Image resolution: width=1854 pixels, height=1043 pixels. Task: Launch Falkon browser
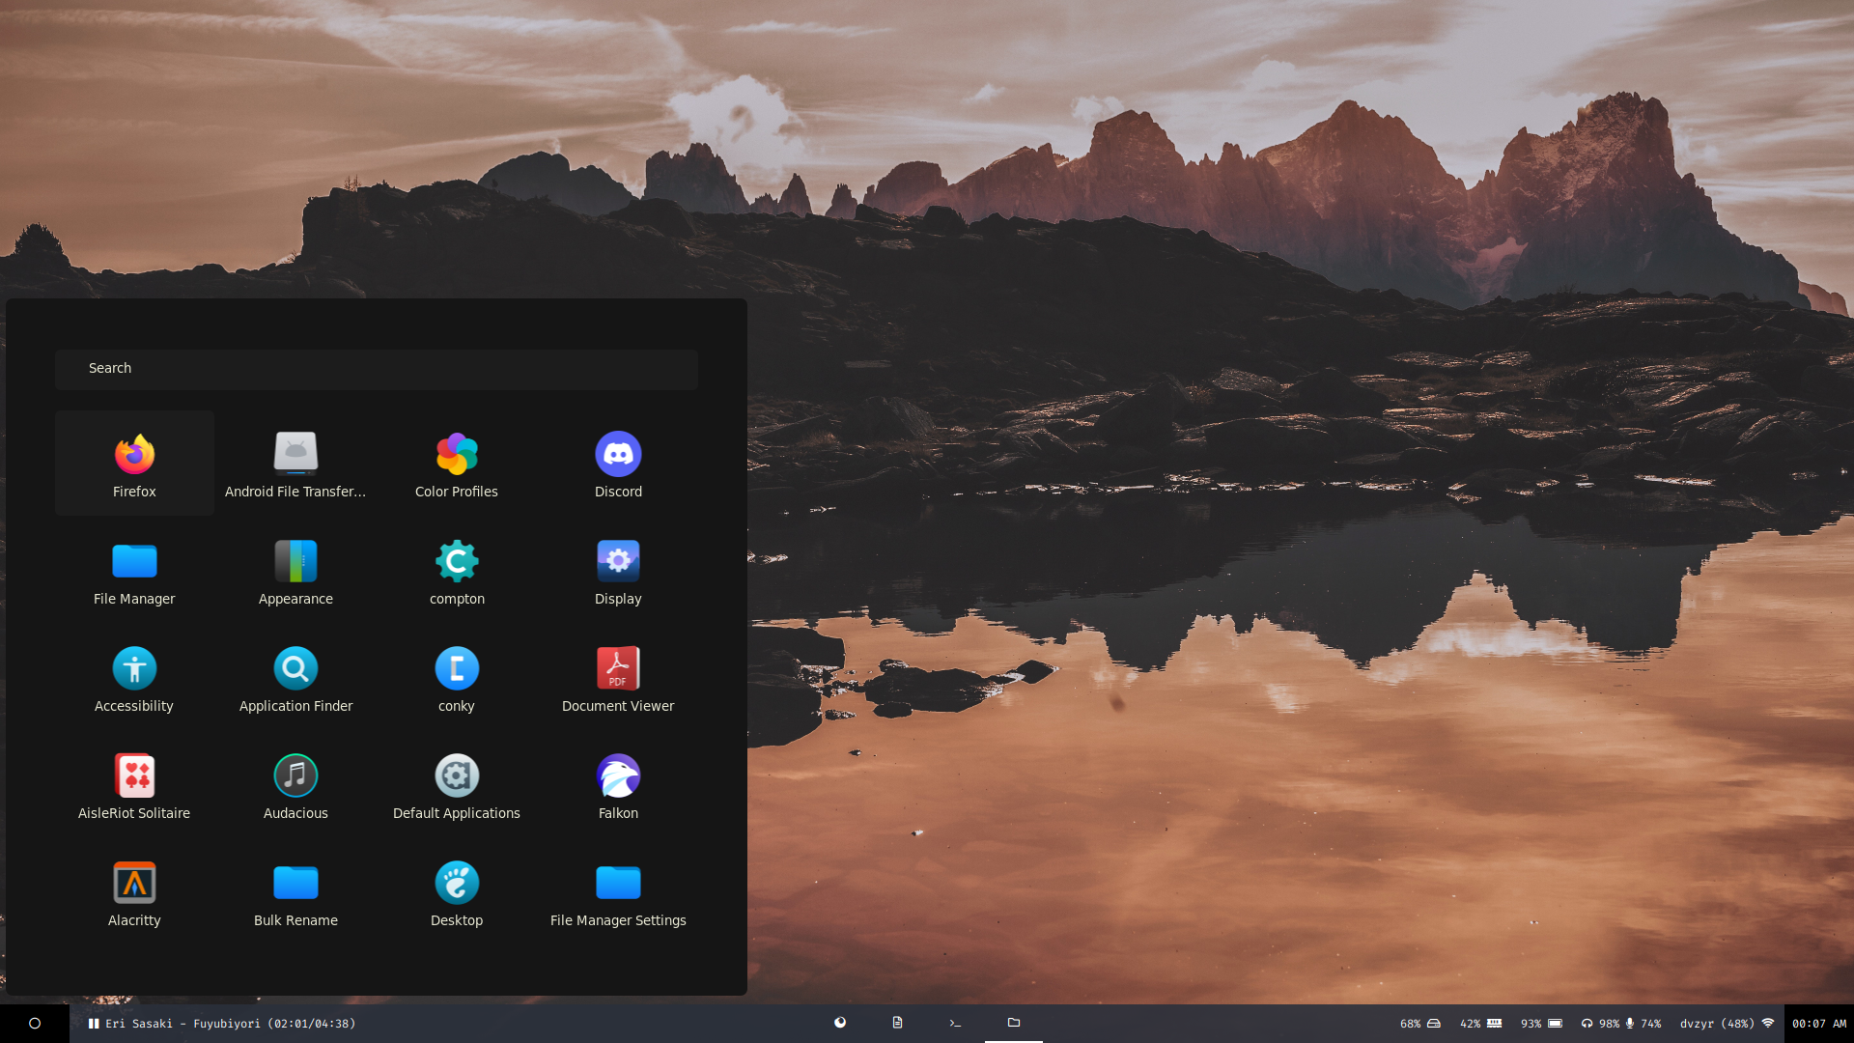618,785
